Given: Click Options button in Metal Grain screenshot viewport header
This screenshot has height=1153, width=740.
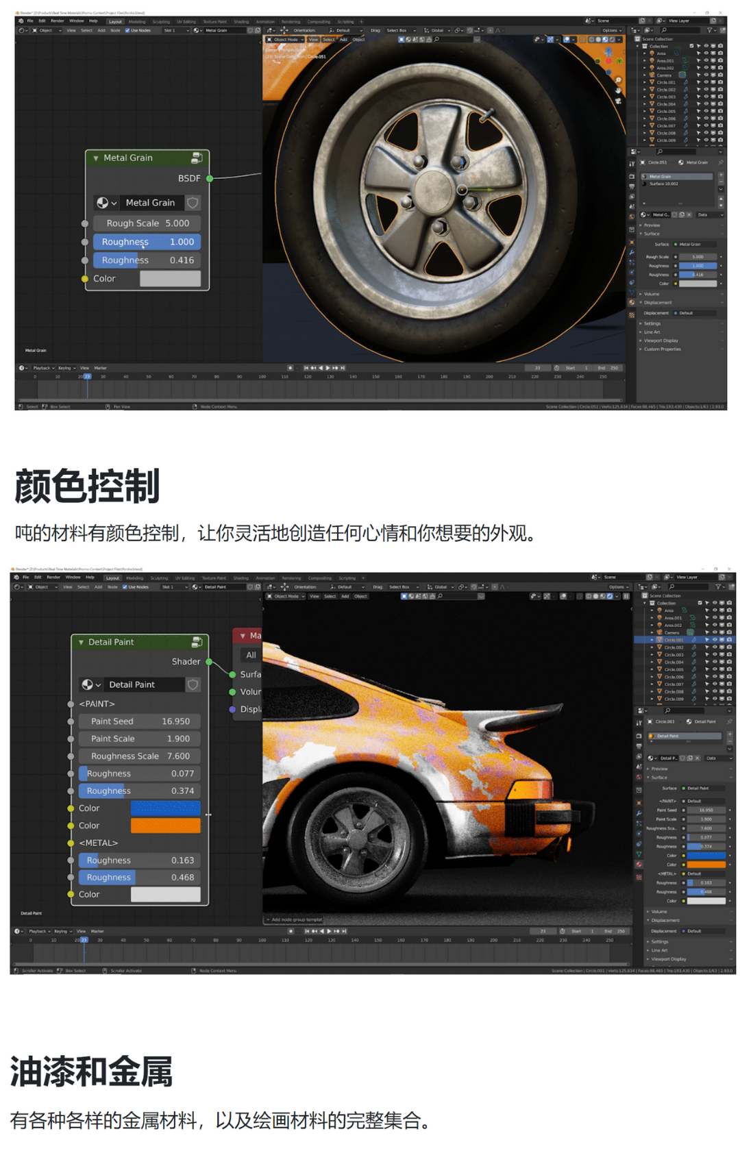Looking at the screenshot, I should (612, 30).
